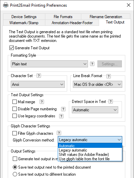Show help for Mail merge option
The height and width of the screenshot is (178, 134).
42,102
